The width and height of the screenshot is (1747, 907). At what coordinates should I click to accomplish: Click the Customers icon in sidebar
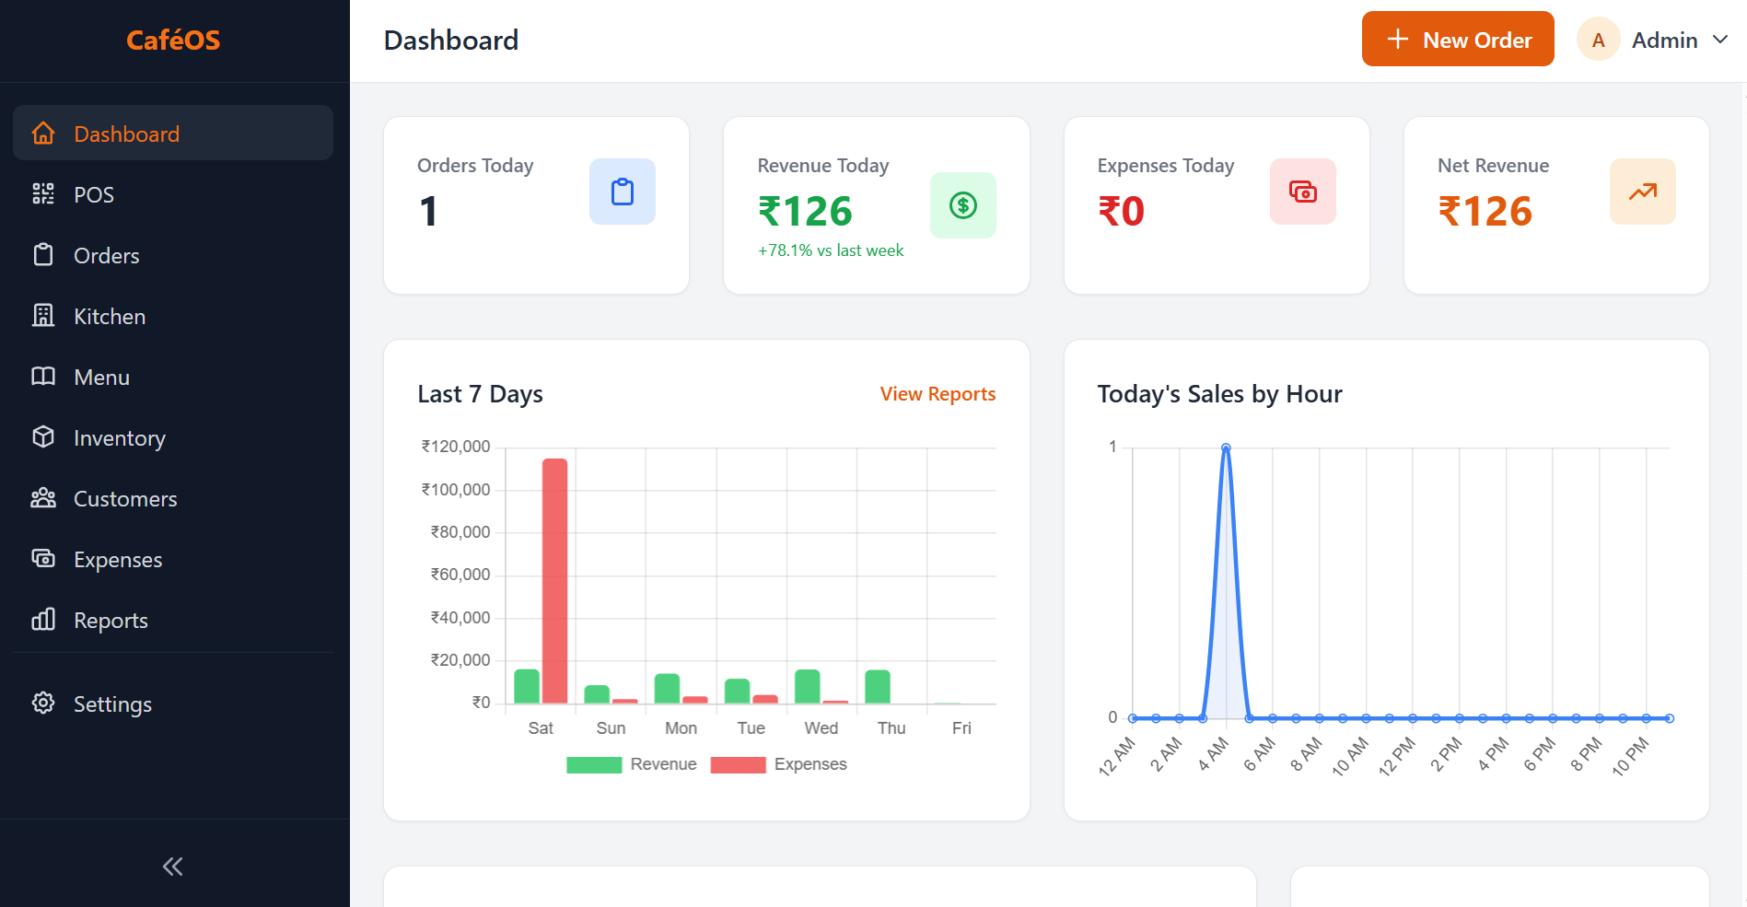click(x=43, y=497)
